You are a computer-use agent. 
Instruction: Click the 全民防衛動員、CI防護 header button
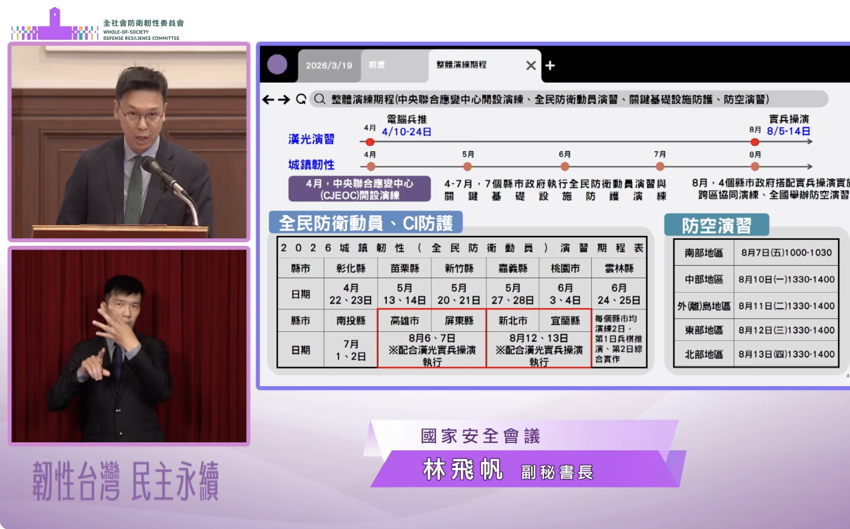pos(365,223)
